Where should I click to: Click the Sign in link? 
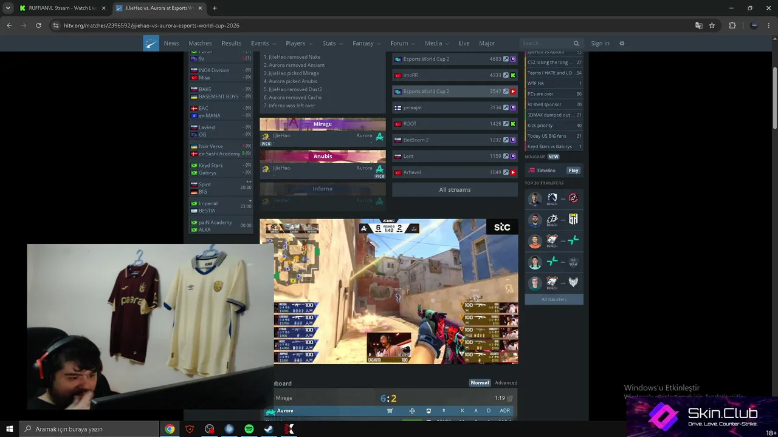coord(600,44)
